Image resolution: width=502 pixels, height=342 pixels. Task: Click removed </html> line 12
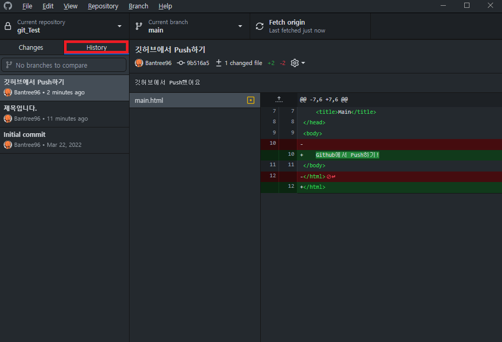[381, 176]
